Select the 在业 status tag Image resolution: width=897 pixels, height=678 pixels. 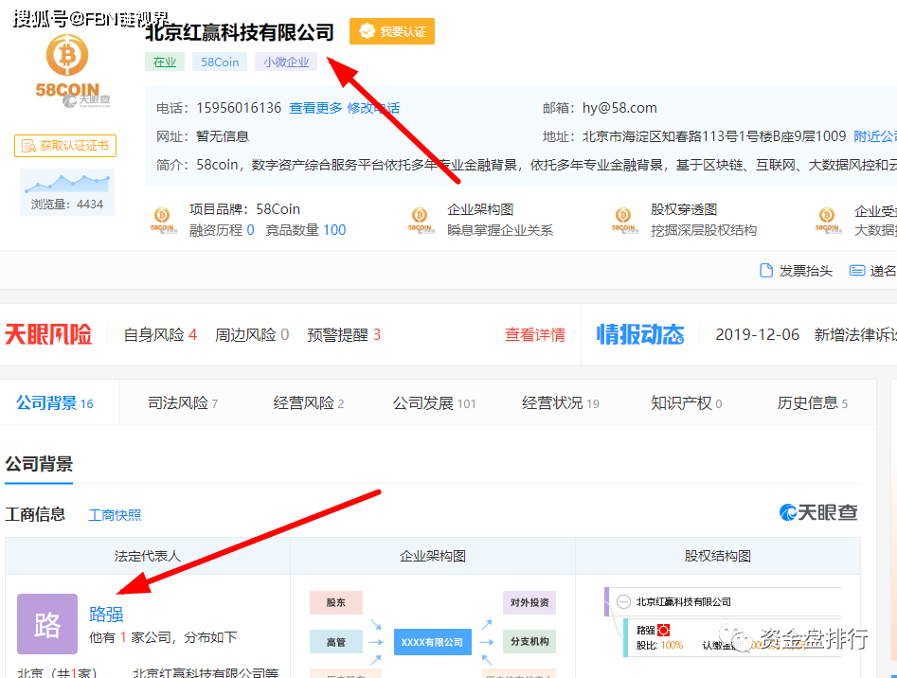pyautogui.click(x=165, y=62)
